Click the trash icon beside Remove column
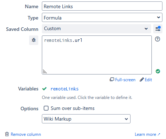Viewport: 166px width, 139px height. coord(7,134)
